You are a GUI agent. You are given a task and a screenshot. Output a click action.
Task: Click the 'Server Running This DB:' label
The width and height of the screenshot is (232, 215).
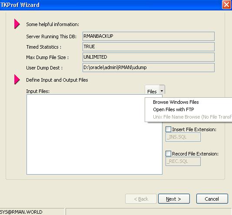51,36
